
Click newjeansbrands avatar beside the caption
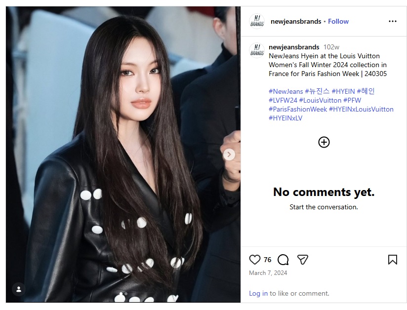(257, 50)
